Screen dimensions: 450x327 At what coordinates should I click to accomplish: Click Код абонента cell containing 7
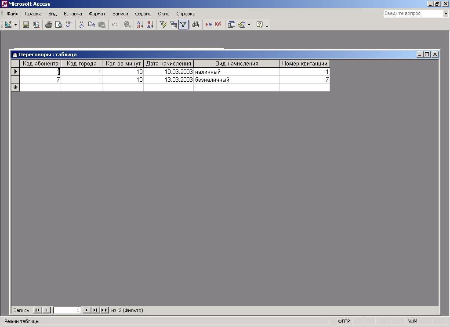pyautogui.click(x=40, y=80)
